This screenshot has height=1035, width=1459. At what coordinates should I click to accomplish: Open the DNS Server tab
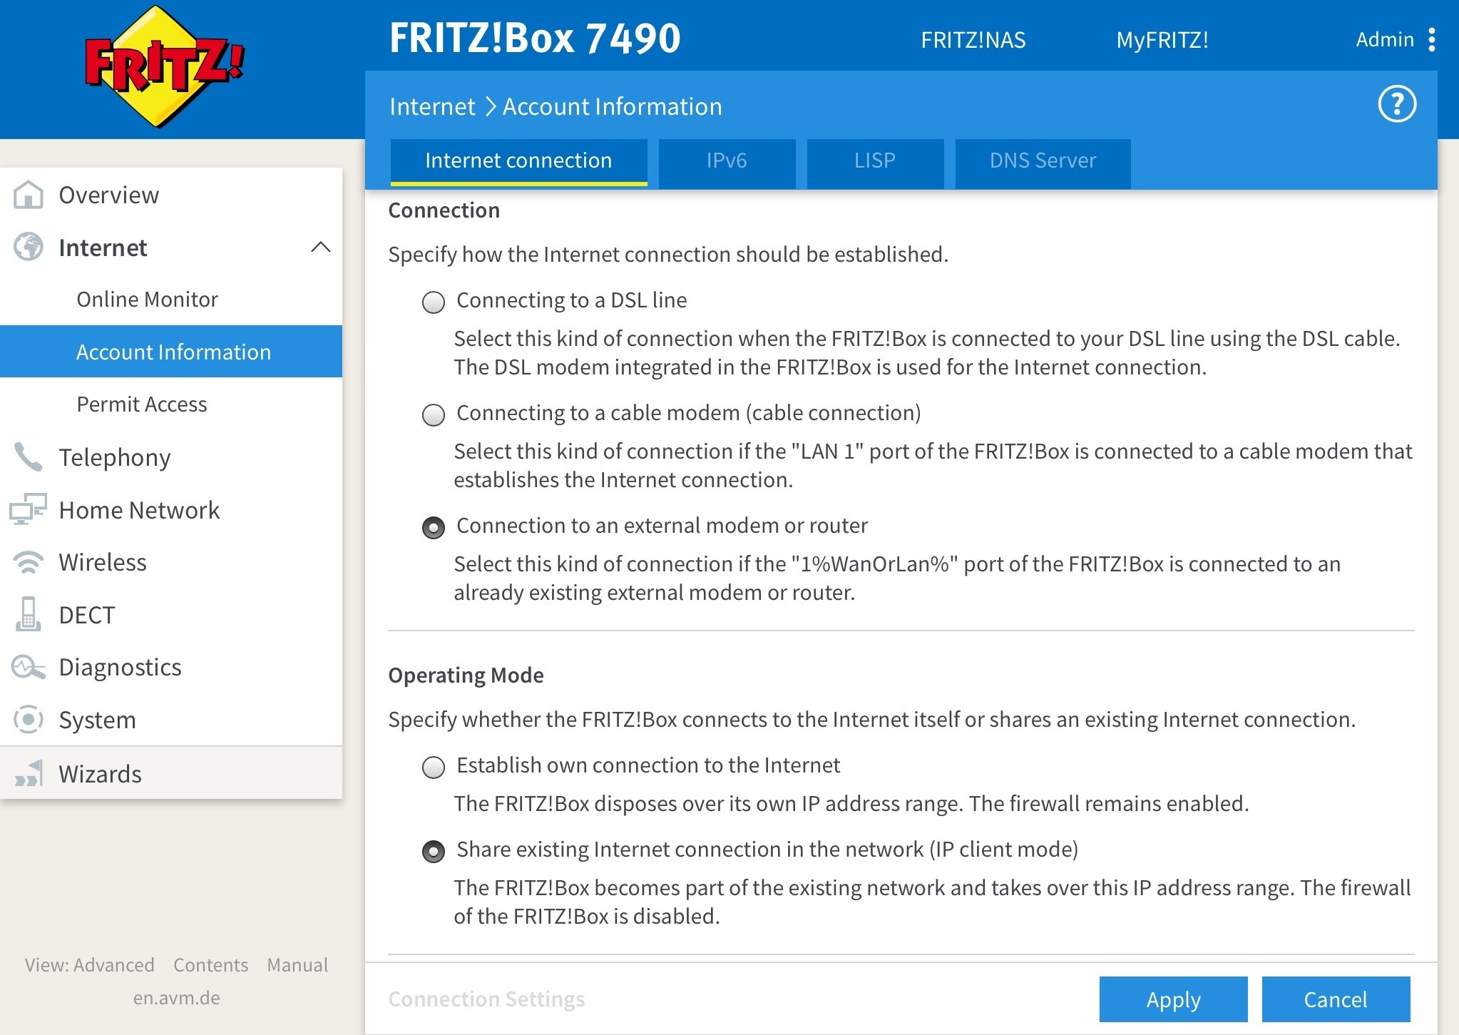(x=1043, y=161)
